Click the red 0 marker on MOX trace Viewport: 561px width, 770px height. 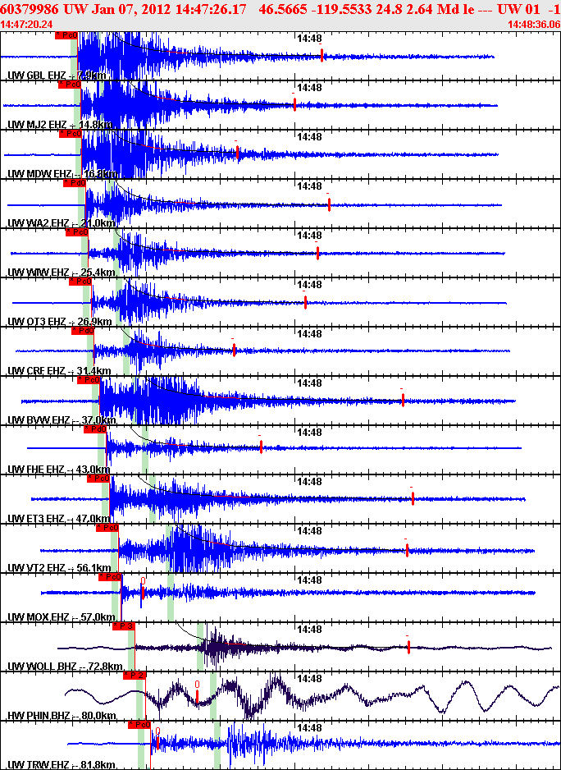click(x=143, y=589)
